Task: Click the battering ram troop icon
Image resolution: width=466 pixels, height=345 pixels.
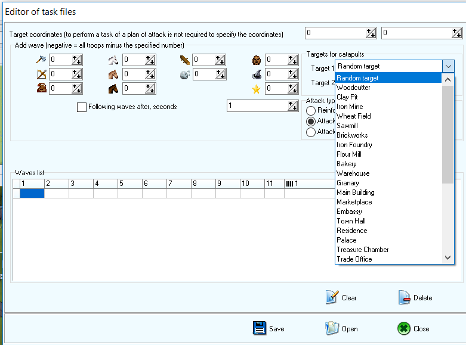Action: [x=185, y=60]
